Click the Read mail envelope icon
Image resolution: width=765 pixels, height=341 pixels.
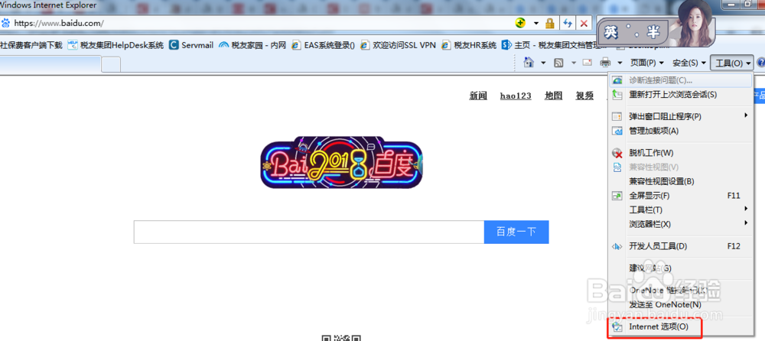pyautogui.click(x=587, y=63)
